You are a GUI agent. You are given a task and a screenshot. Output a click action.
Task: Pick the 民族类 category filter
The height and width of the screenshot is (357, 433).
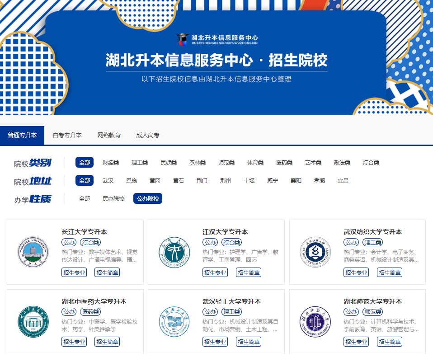pos(169,163)
